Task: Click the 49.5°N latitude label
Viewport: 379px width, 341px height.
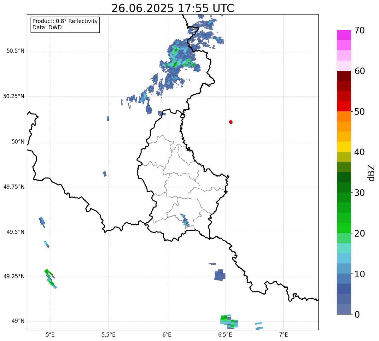Action: pos(15,232)
